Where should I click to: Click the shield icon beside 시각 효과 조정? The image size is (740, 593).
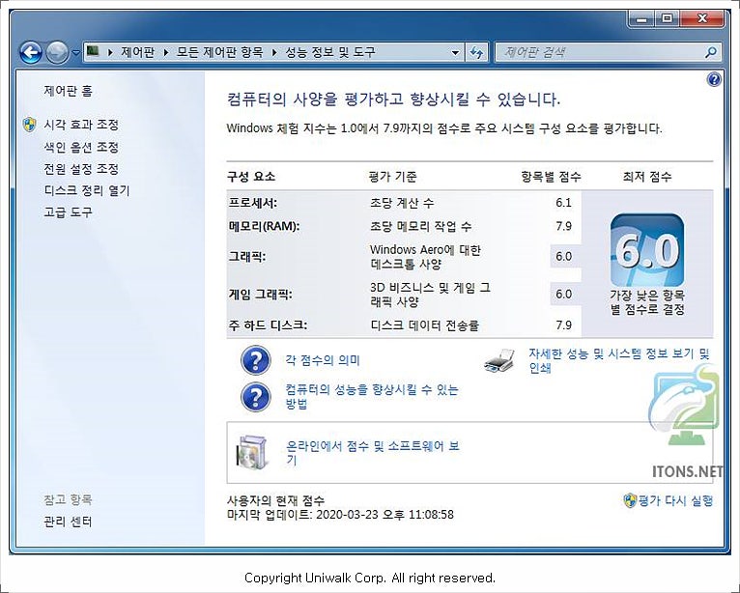pyautogui.click(x=29, y=125)
